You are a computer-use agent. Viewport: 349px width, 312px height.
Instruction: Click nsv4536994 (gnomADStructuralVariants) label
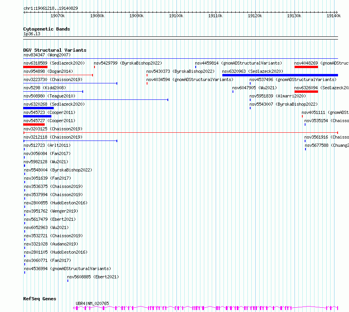(67, 269)
